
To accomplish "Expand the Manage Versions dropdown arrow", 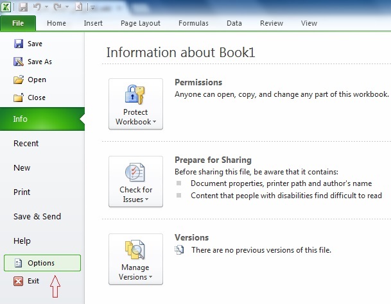I will click(150, 277).
